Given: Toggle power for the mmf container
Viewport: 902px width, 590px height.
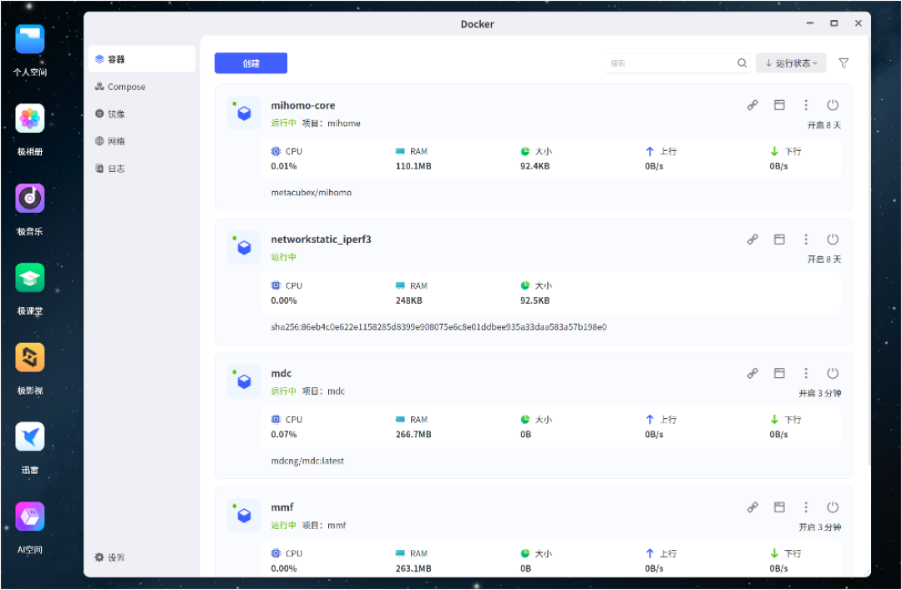Looking at the screenshot, I should (x=833, y=507).
